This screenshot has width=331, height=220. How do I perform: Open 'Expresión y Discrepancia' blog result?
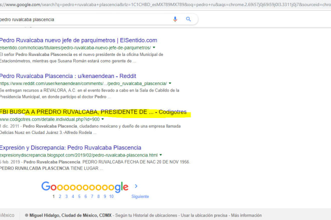[x=71, y=147]
